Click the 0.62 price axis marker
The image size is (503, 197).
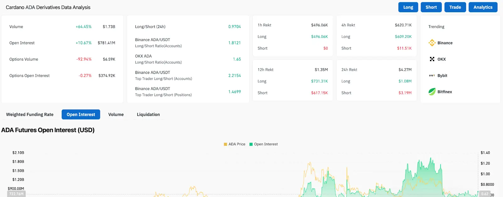click(x=484, y=194)
